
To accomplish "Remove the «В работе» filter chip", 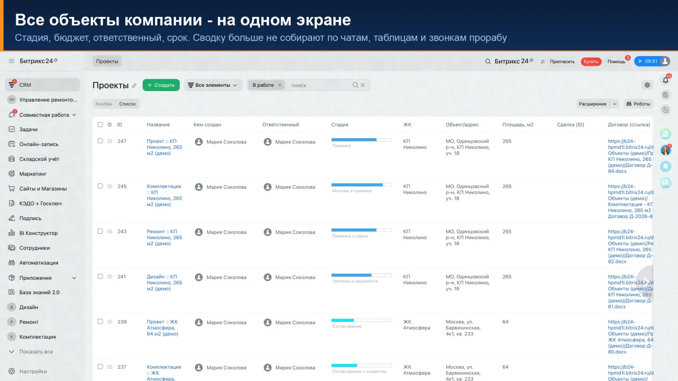I will (x=280, y=85).
